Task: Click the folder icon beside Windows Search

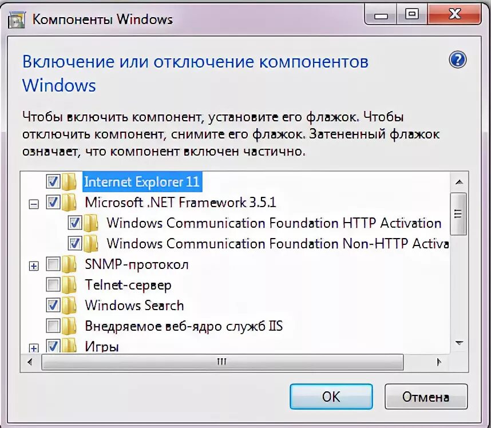Action: pos(69,306)
